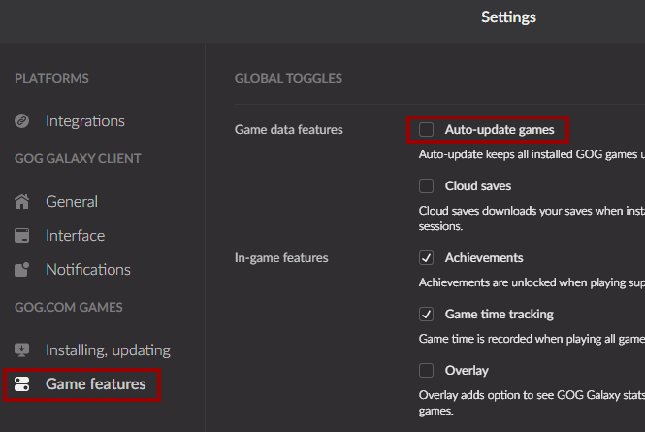Uncheck the Achievements checkbox
This screenshot has height=432, width=645.
pos(426,258)
